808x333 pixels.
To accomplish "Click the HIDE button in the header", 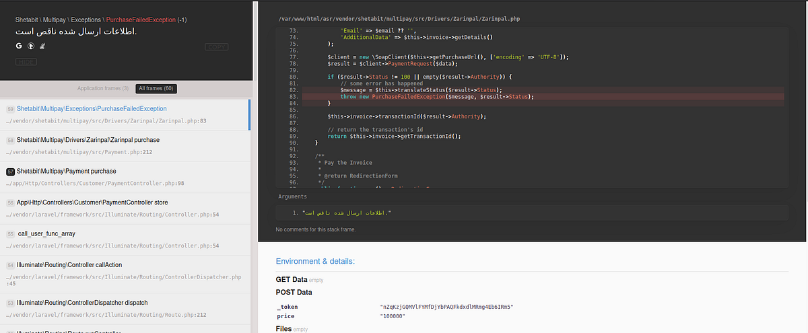I will click(x=26, y=61).
